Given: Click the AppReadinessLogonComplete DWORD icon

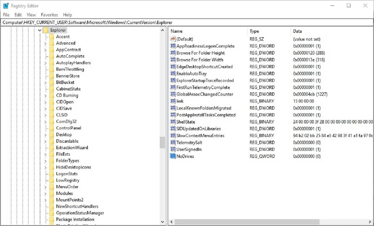Looking at the screenshot, I should pyautogui.click(x=173, y=46).
